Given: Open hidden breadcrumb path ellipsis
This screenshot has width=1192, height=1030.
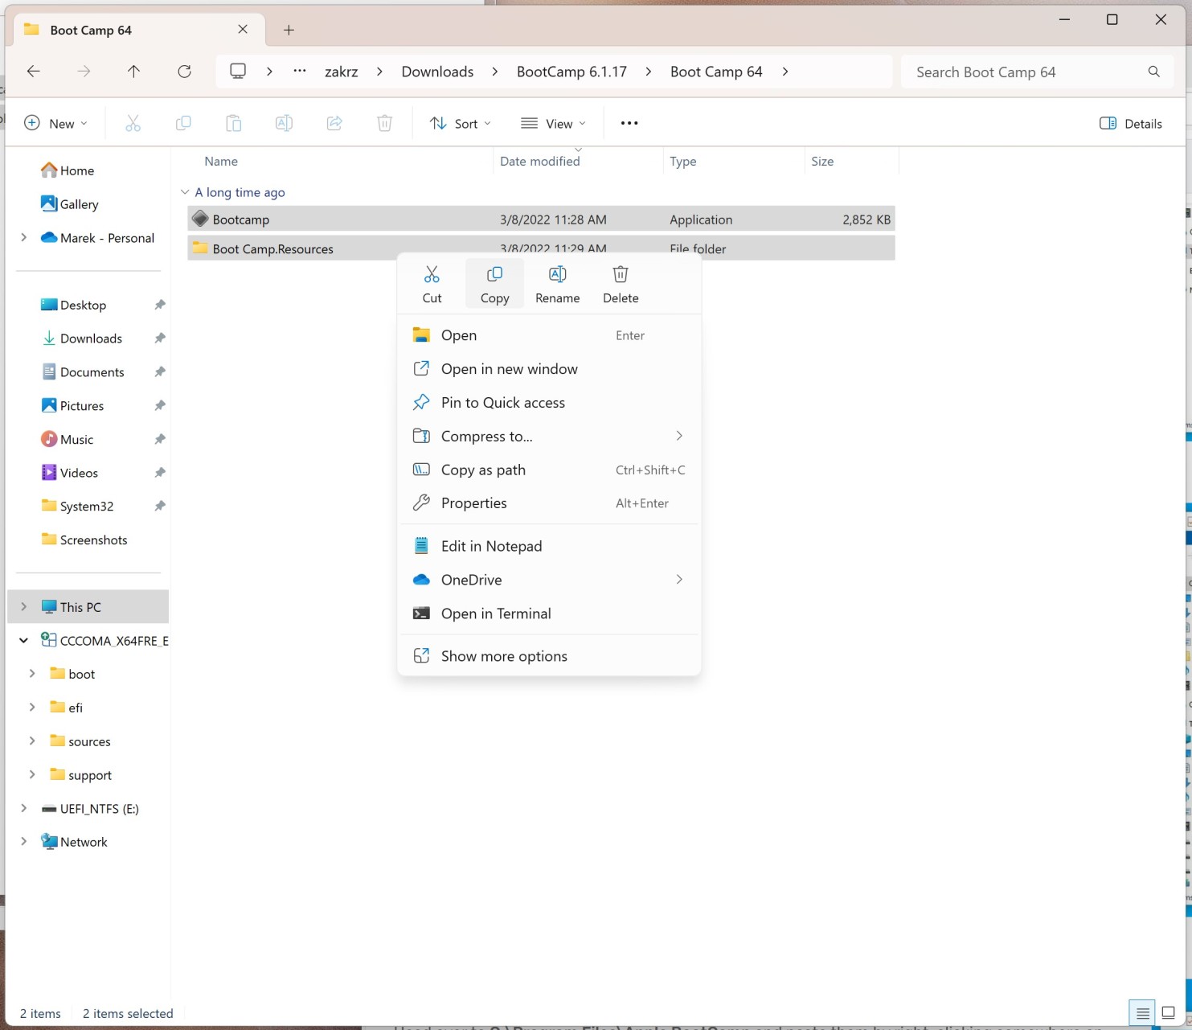Looking at the screenshot, I should click(x=300, y=71).
